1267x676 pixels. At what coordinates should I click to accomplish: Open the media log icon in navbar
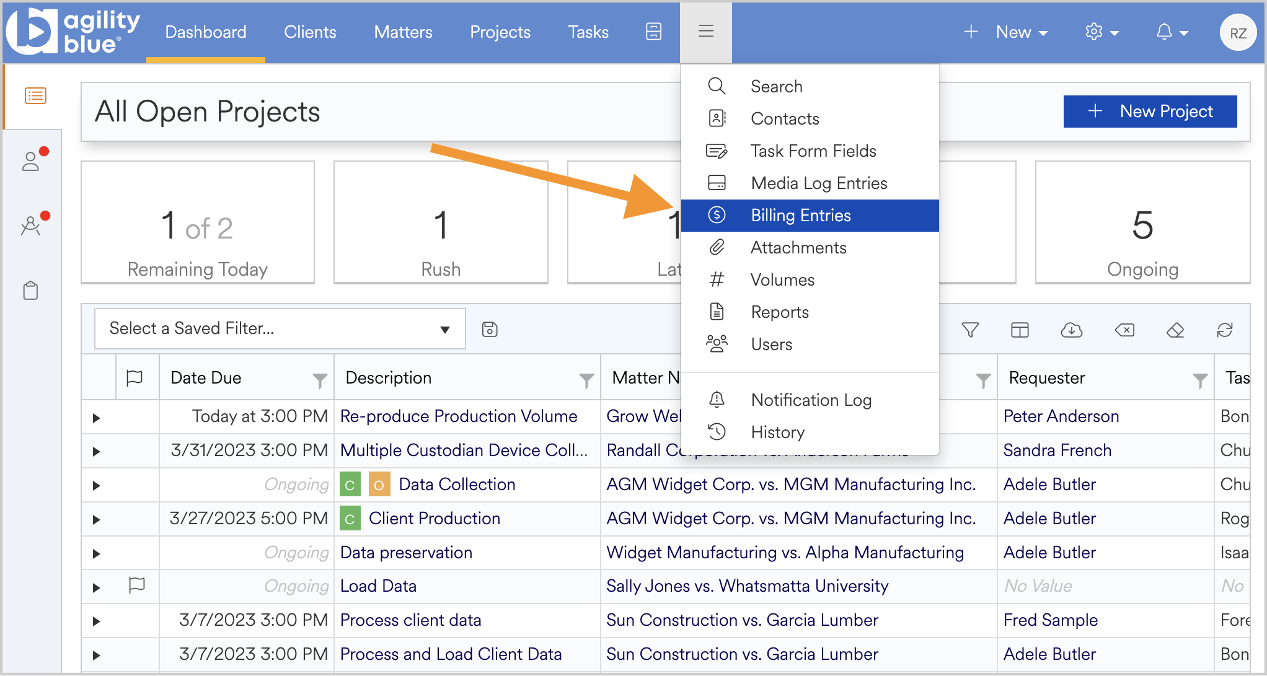pos(653,32)
